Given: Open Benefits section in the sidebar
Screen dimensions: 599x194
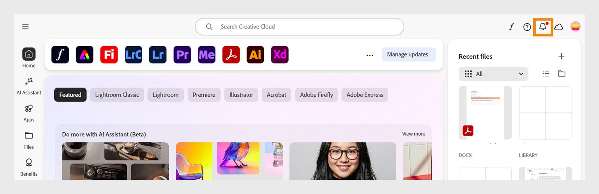Looking at the screenshot, I should click(29, 167).
